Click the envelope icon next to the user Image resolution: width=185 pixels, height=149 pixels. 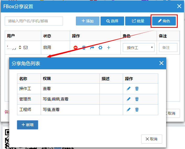pyautogui.click(x=25, y=48)
